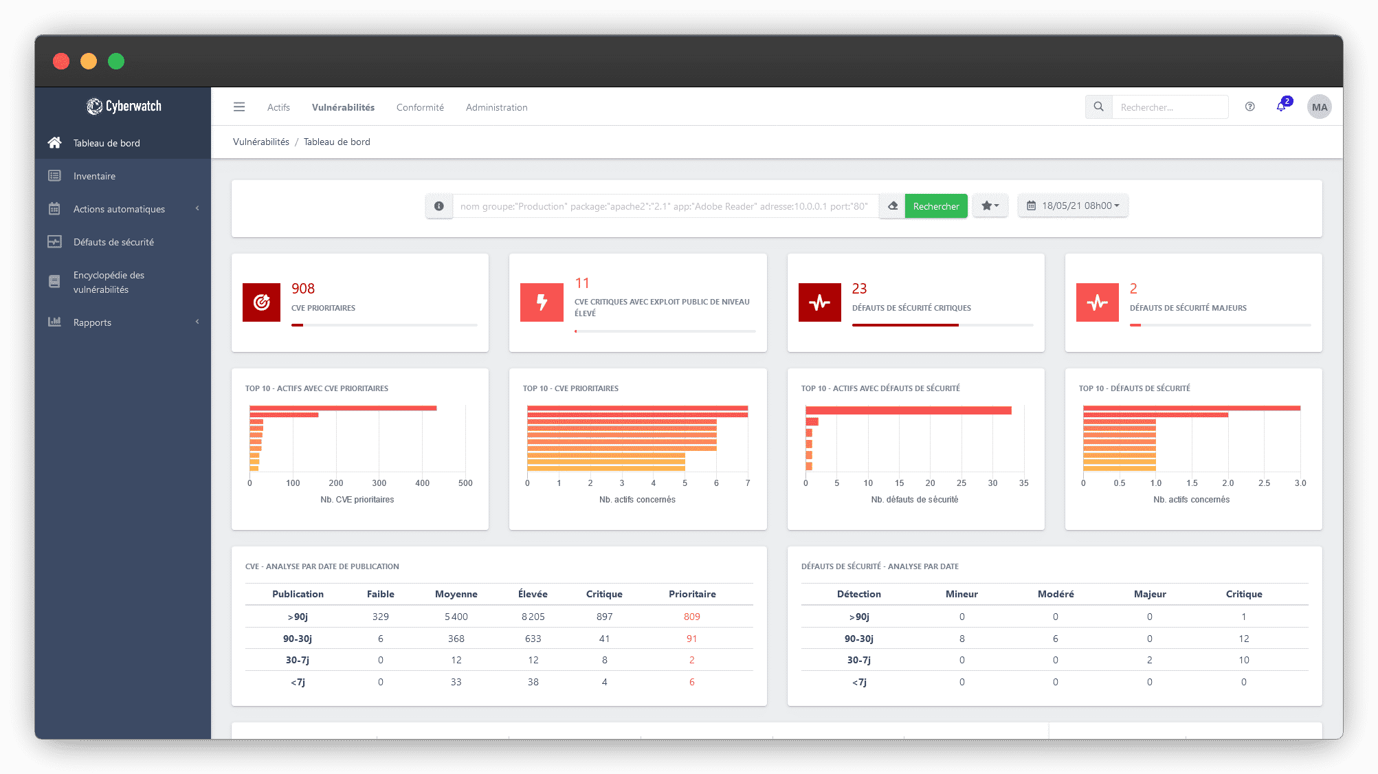The width and height of the screenshot is (1378, 774).
Task: Click Rechercher button to run query
Action: point(936,206)
